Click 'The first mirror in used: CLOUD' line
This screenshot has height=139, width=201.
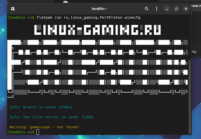pyautogui.click(x=51, y=117)
